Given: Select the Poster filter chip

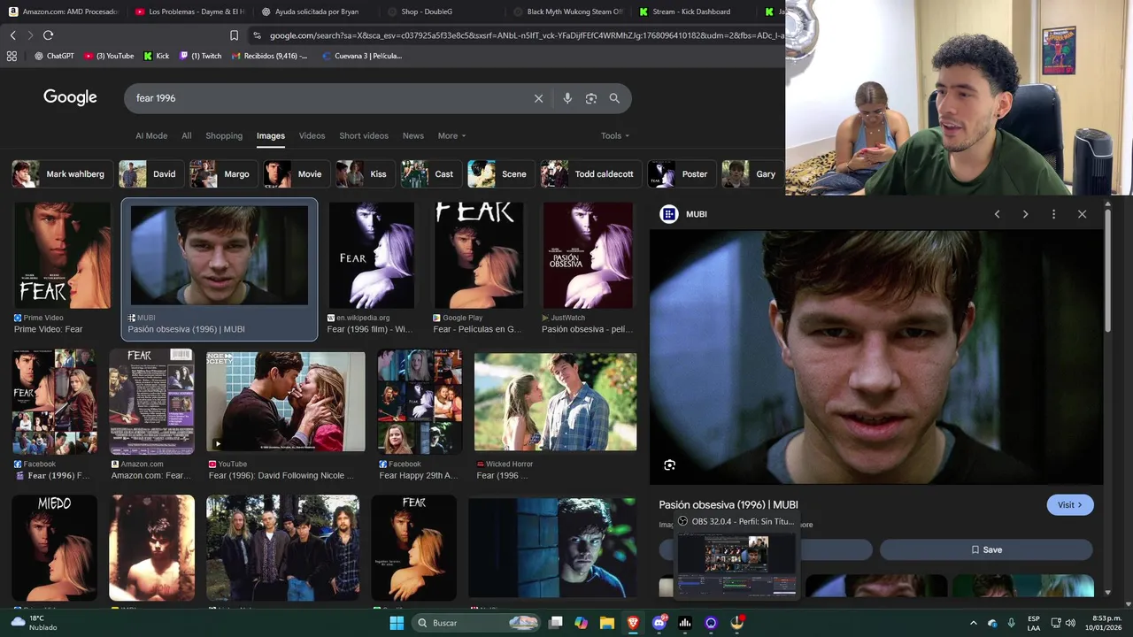Looking at the screenshot, I should (x=680, y=174).
